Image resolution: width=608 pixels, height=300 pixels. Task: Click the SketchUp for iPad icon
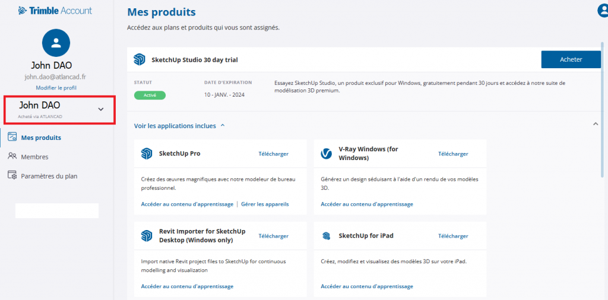pos(327,236)
